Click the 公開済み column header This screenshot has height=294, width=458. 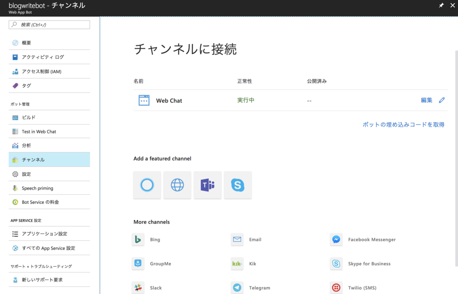[x=317, y=81]
